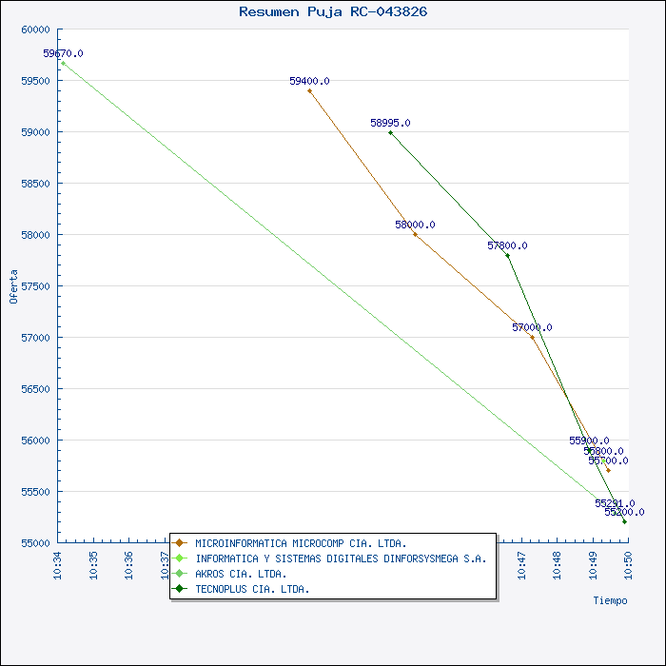
Task: Click AKROS CIA. LTDA. legend text
Action: coord(241,574)
